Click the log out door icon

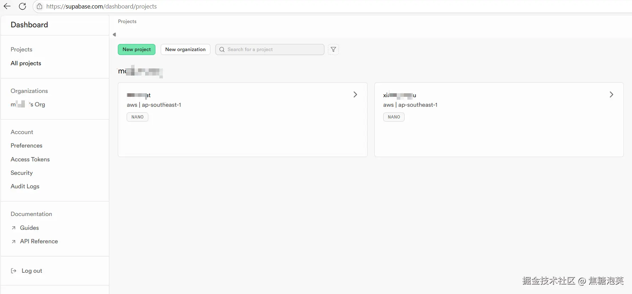coord(13,271)
